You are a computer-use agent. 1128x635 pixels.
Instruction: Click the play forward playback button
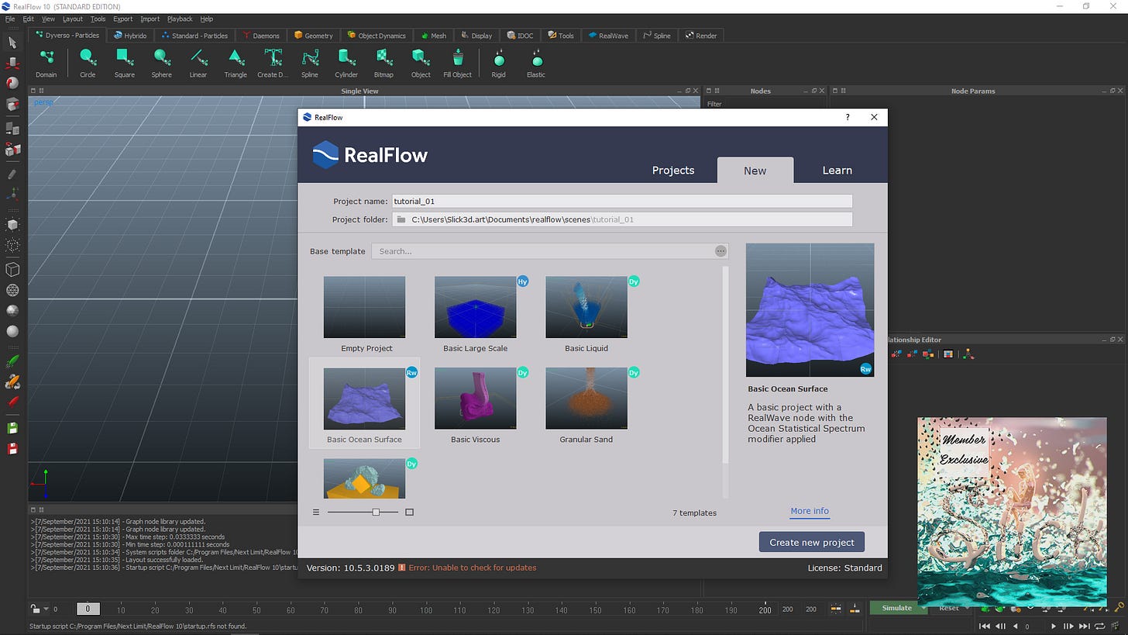pyautogui.click(x=1053, y=626)
